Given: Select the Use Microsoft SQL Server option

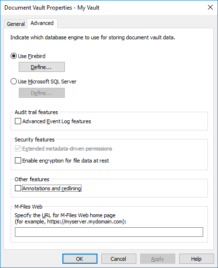Looking at the screenshot, I should point(13,82).
